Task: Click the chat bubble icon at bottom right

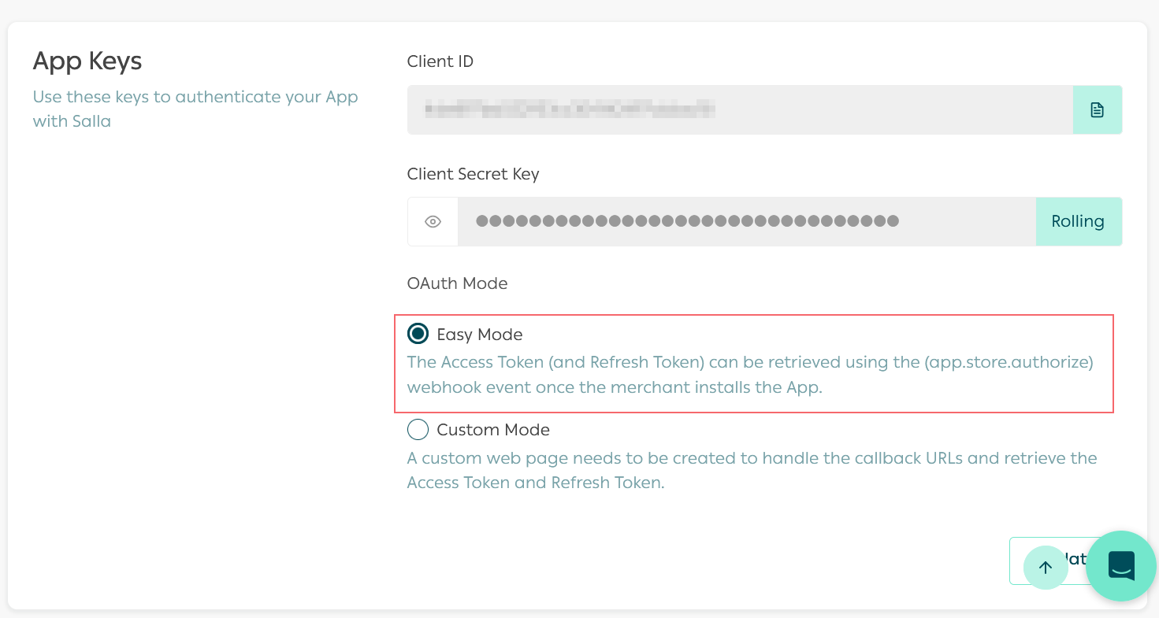Action: pos(1120,565)
